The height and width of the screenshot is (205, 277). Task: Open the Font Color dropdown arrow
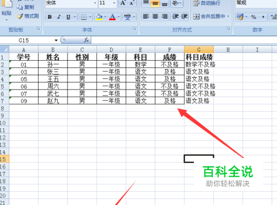click(119, 17)
